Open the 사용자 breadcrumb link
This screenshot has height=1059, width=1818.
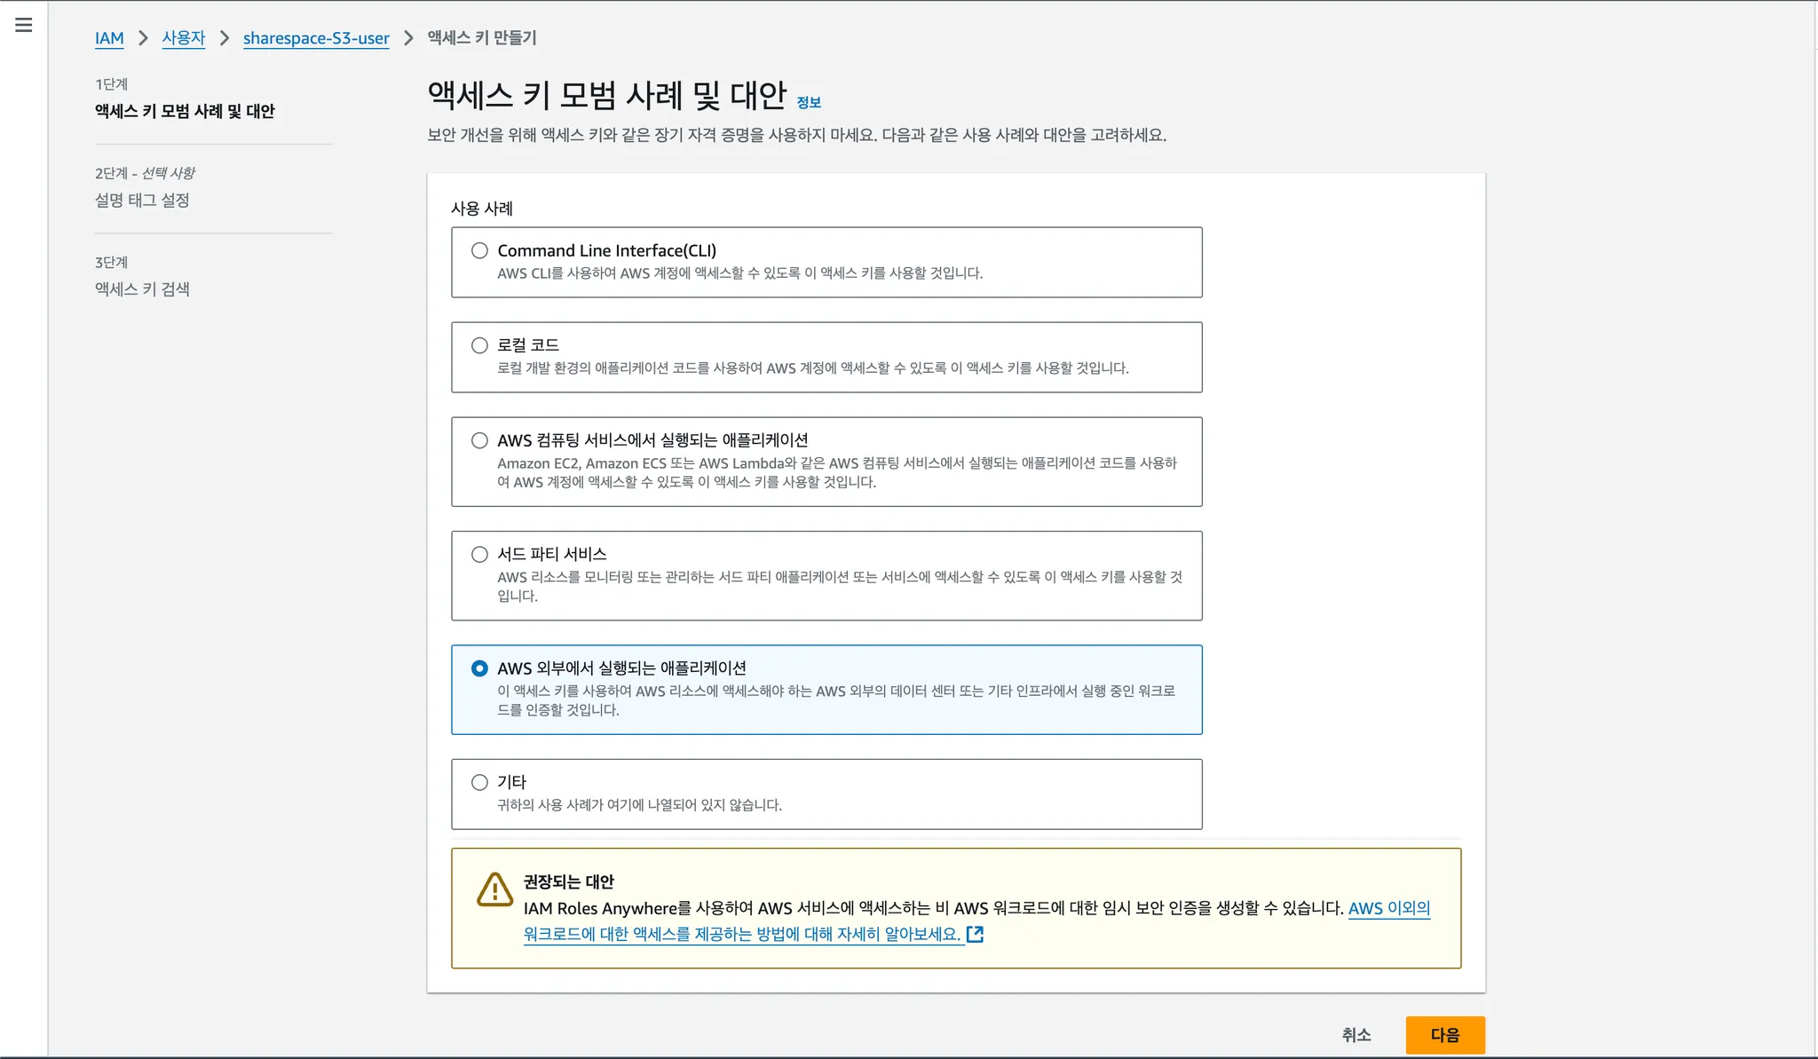pyautogui.click(x=184, y=38)
